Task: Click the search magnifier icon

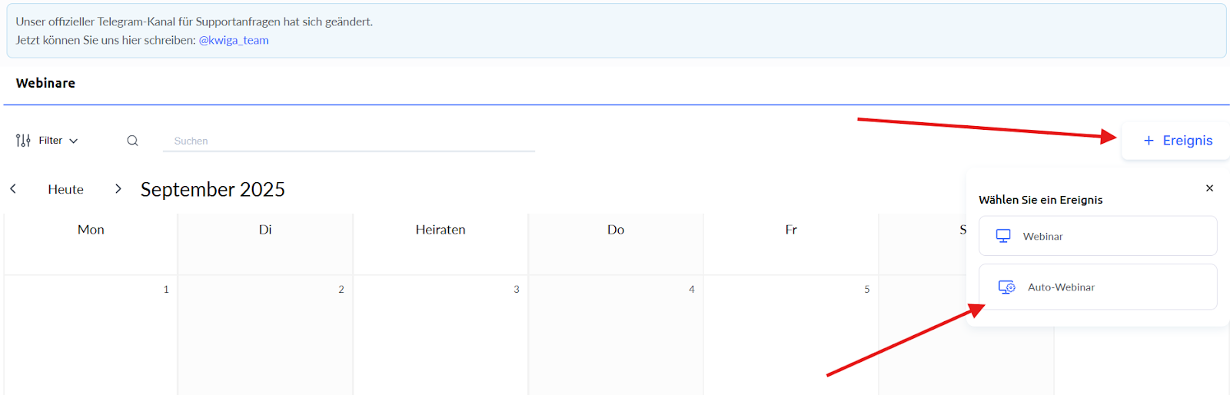Action: (x=132, y=141)
